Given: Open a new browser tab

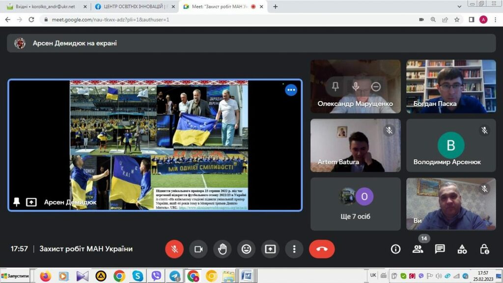Looking at the screenshot, I should pos(275,7).
